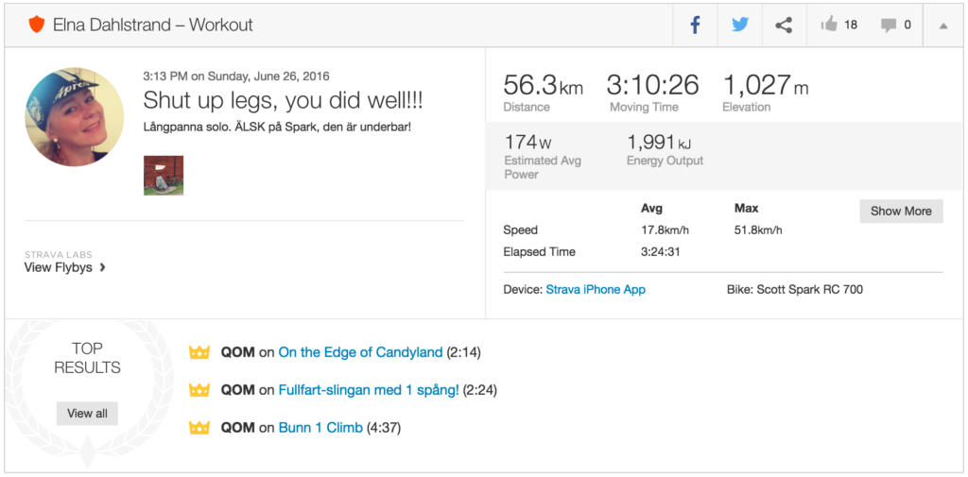Click crown icon beside Bunn 1 Climb

pos(199,428)
